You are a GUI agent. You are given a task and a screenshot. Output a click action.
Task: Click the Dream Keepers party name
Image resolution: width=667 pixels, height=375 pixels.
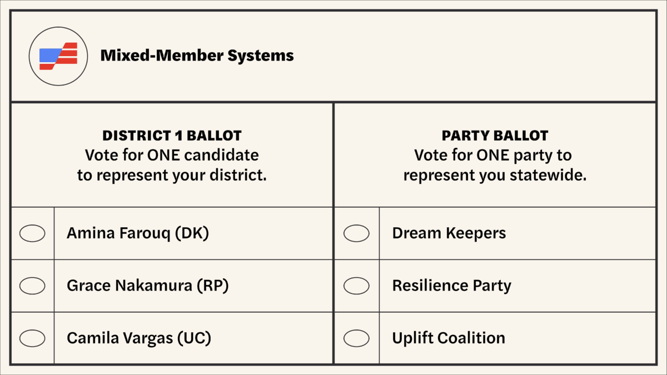pyautogui.click(x=449, y=233)
